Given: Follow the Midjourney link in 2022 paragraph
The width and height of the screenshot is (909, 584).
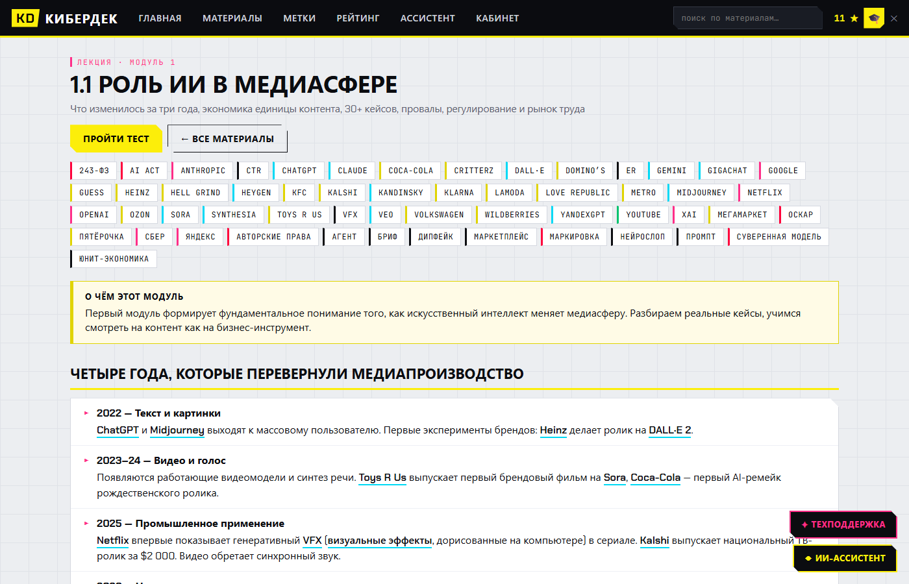Looking at the screenshot, I should point(177,430).
